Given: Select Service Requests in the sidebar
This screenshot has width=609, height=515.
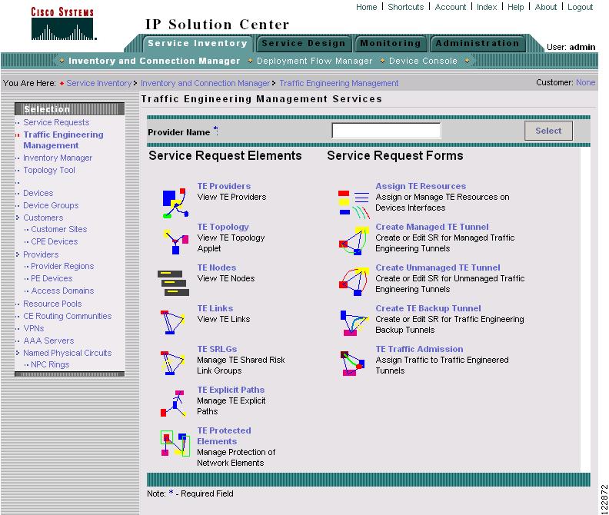Looking at the screenshot, I should pos(56,122).
